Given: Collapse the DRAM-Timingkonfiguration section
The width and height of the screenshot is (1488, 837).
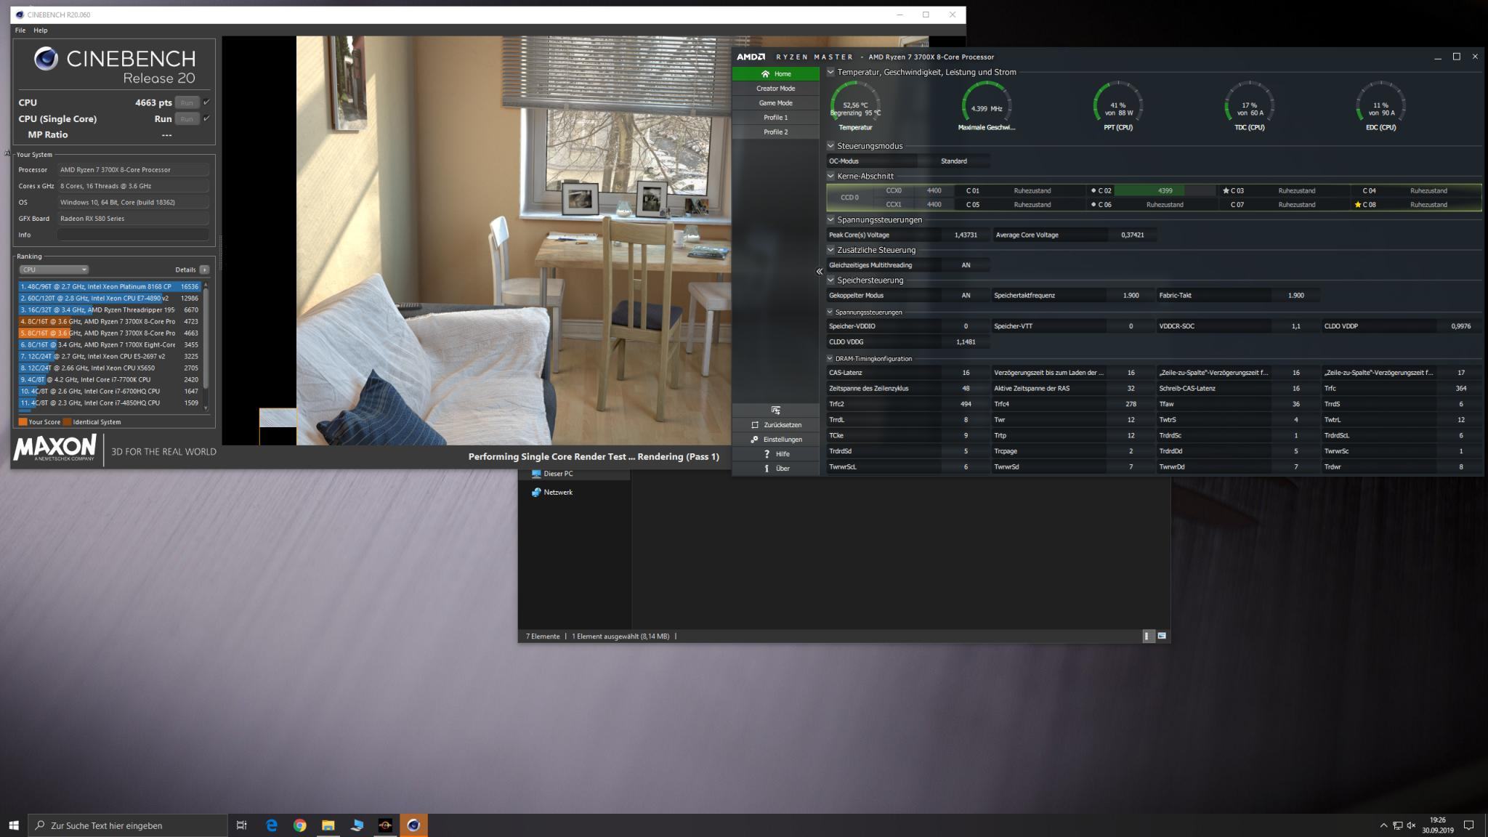Looking at the screenshot, I should click(830, 359).
